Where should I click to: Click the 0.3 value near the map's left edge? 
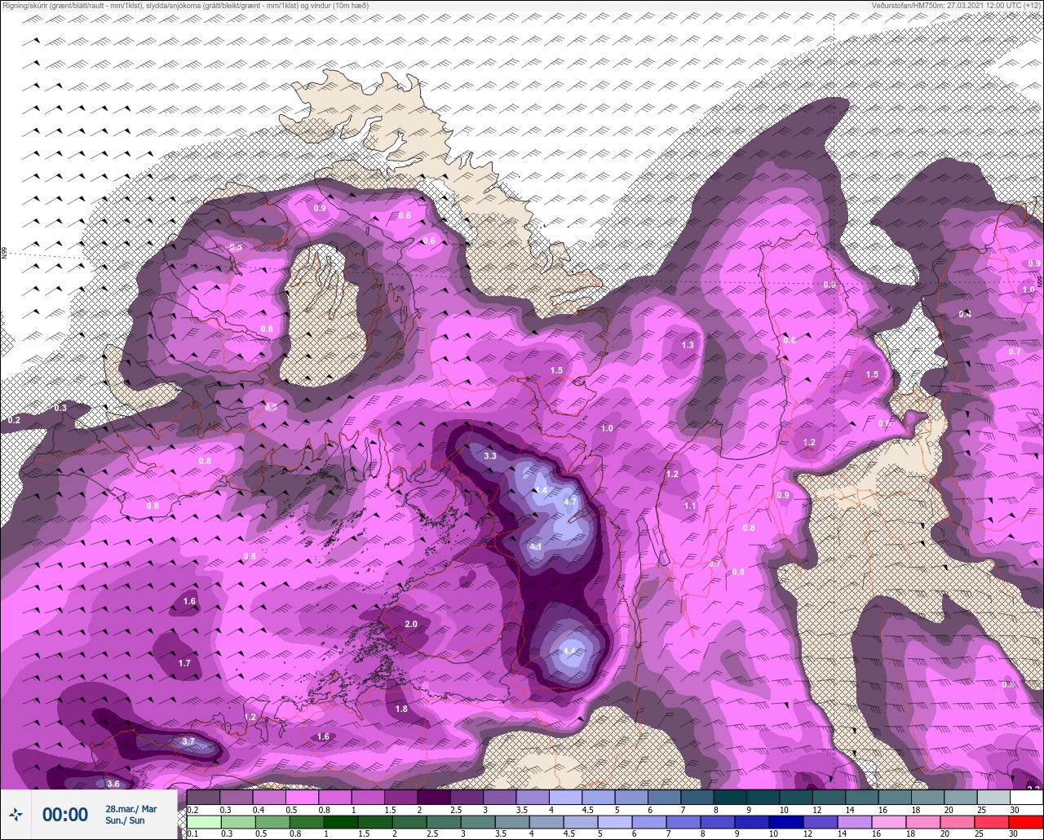point(60,408)
